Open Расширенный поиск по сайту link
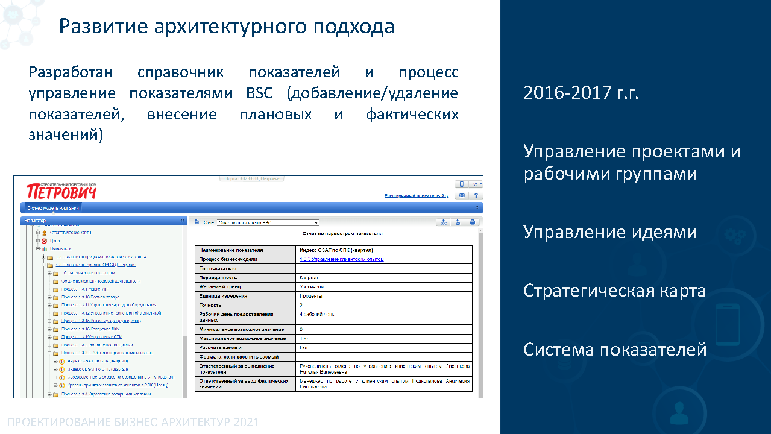Screen dimensions: 771x434 coord(417,195)
